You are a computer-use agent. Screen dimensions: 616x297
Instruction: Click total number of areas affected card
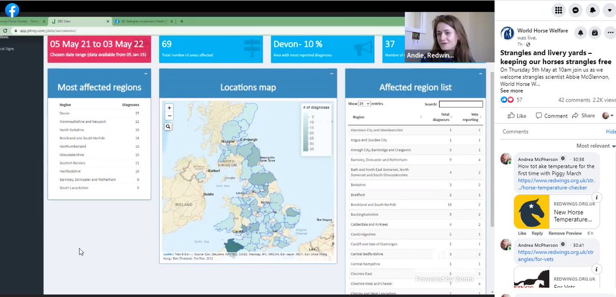coord(211,49)
